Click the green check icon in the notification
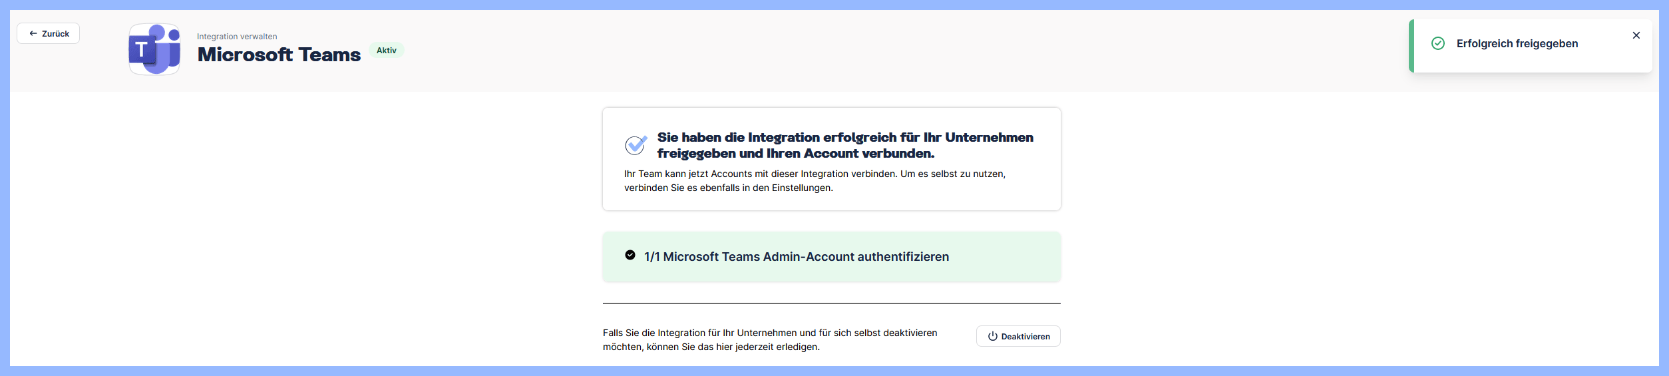The width and height of the screenshot is (1669, 376). tap(1437, 43)
